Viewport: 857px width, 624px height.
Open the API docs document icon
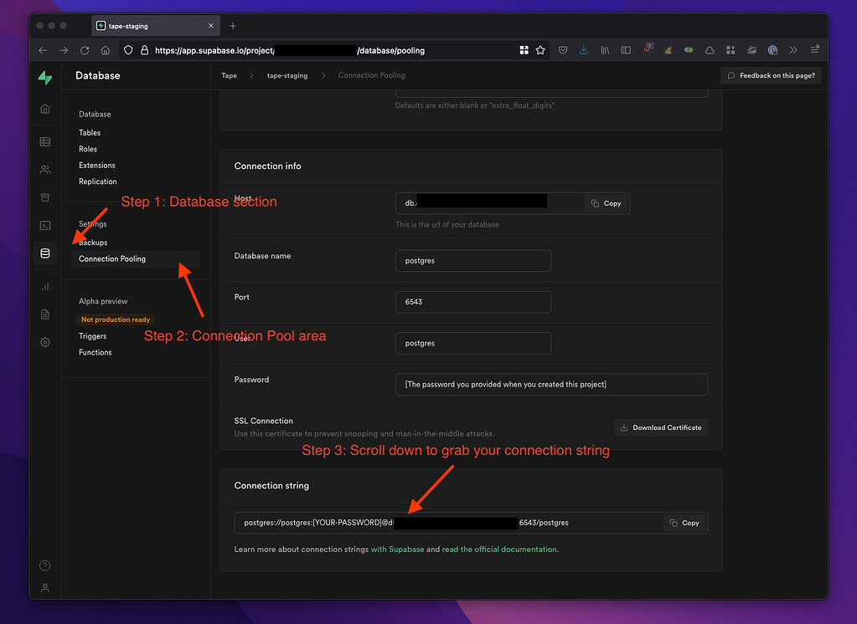[45, 315]
